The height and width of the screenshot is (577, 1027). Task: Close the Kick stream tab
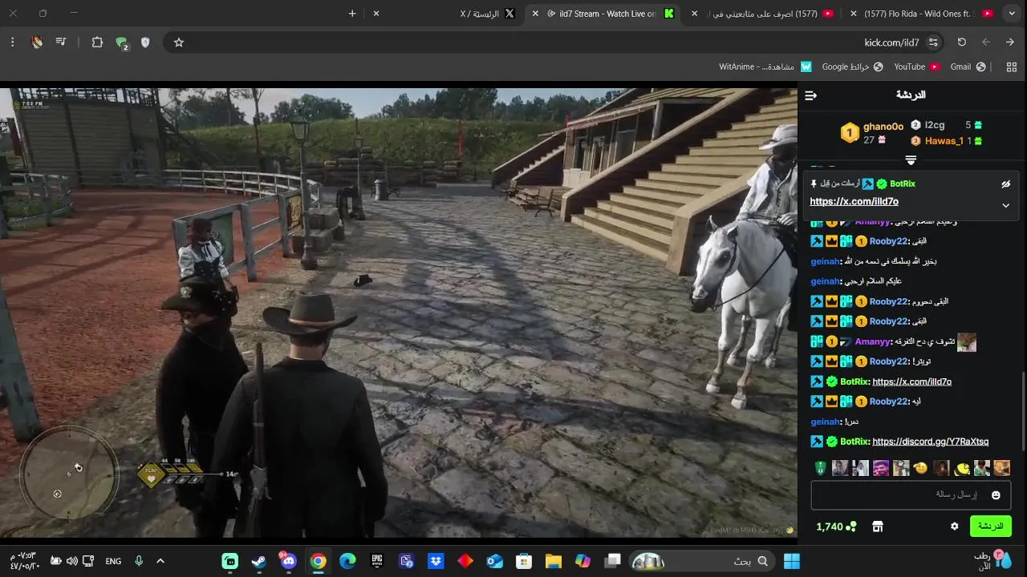[x=535, y=14]
